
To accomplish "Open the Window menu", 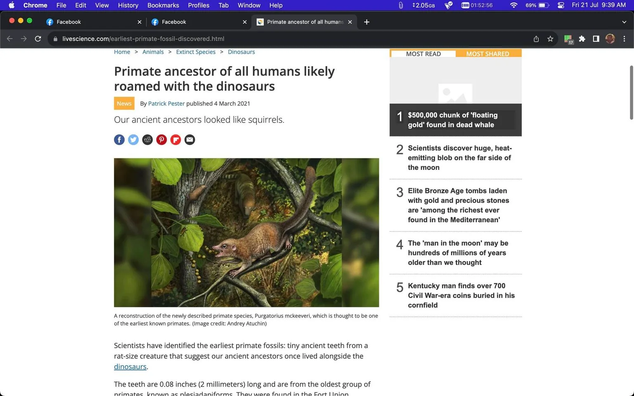I will click(x=249, y=5).
